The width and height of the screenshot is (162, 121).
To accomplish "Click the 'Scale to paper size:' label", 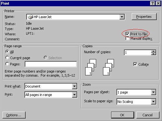I will tap(99, 101).
